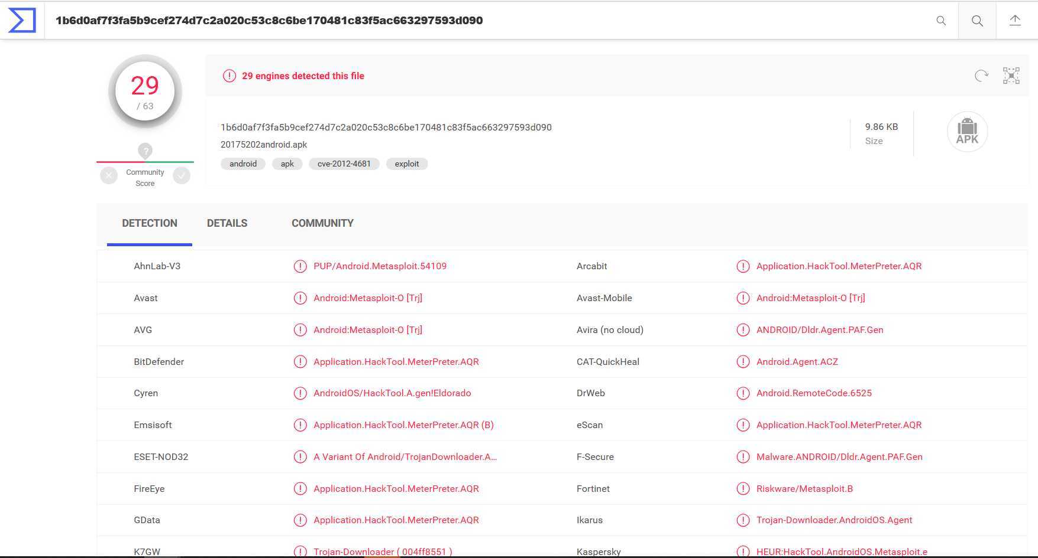Click 'AndroidOS/HackTool.A.gen!Eldorado' result

pyautogui.click(x=392, y=393)
